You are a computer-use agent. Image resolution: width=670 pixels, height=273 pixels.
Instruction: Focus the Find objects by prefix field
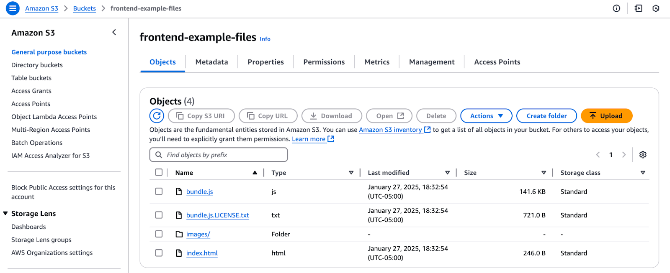219,155
